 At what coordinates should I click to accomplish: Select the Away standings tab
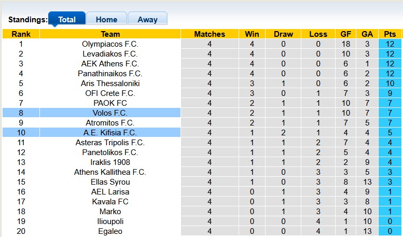(147, 20)
